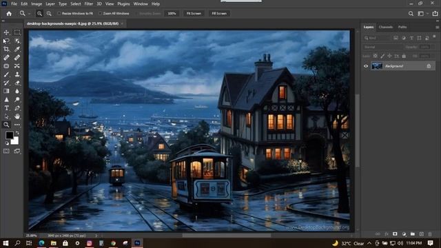Image resolution: width=441 pixels, height=248 pixels.
Task: Click the layer style fx icon
Action: point(387,234)
